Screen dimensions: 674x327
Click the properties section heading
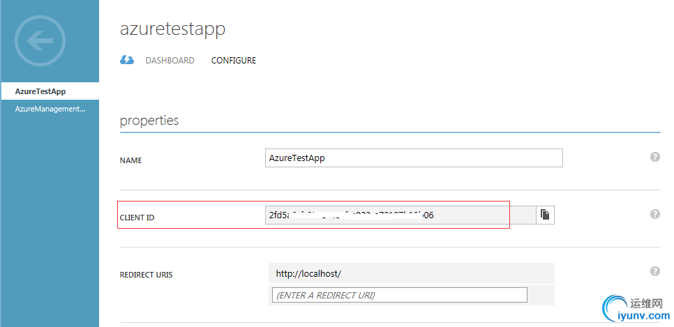pyautogui.click(x=149, y=121)
